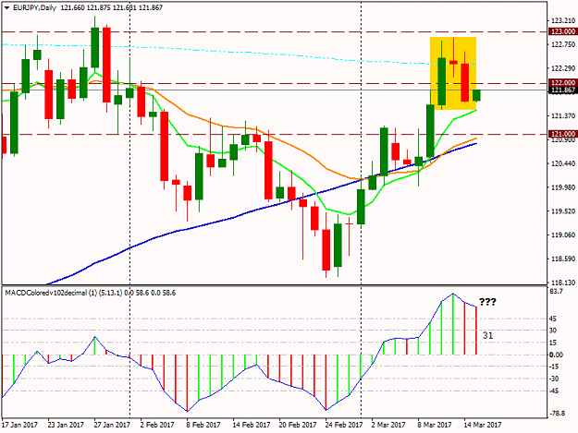Click the 23 Jan 2017 date label

pyautogui.click(x=66, y=425)
